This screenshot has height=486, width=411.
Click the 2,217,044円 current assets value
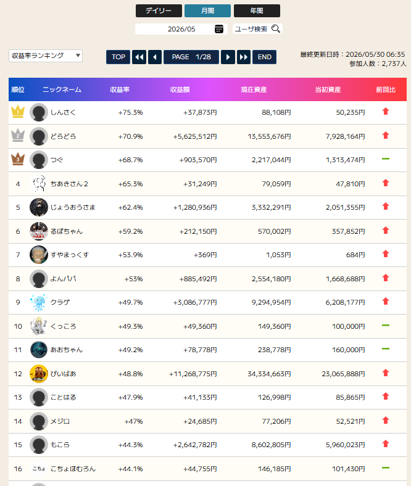pos(271,160)
